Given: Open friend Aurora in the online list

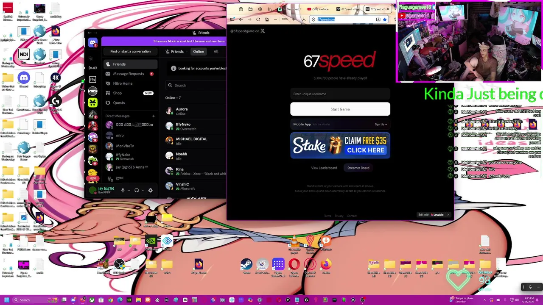Looking at the screenshot, I should pos(196,111).
